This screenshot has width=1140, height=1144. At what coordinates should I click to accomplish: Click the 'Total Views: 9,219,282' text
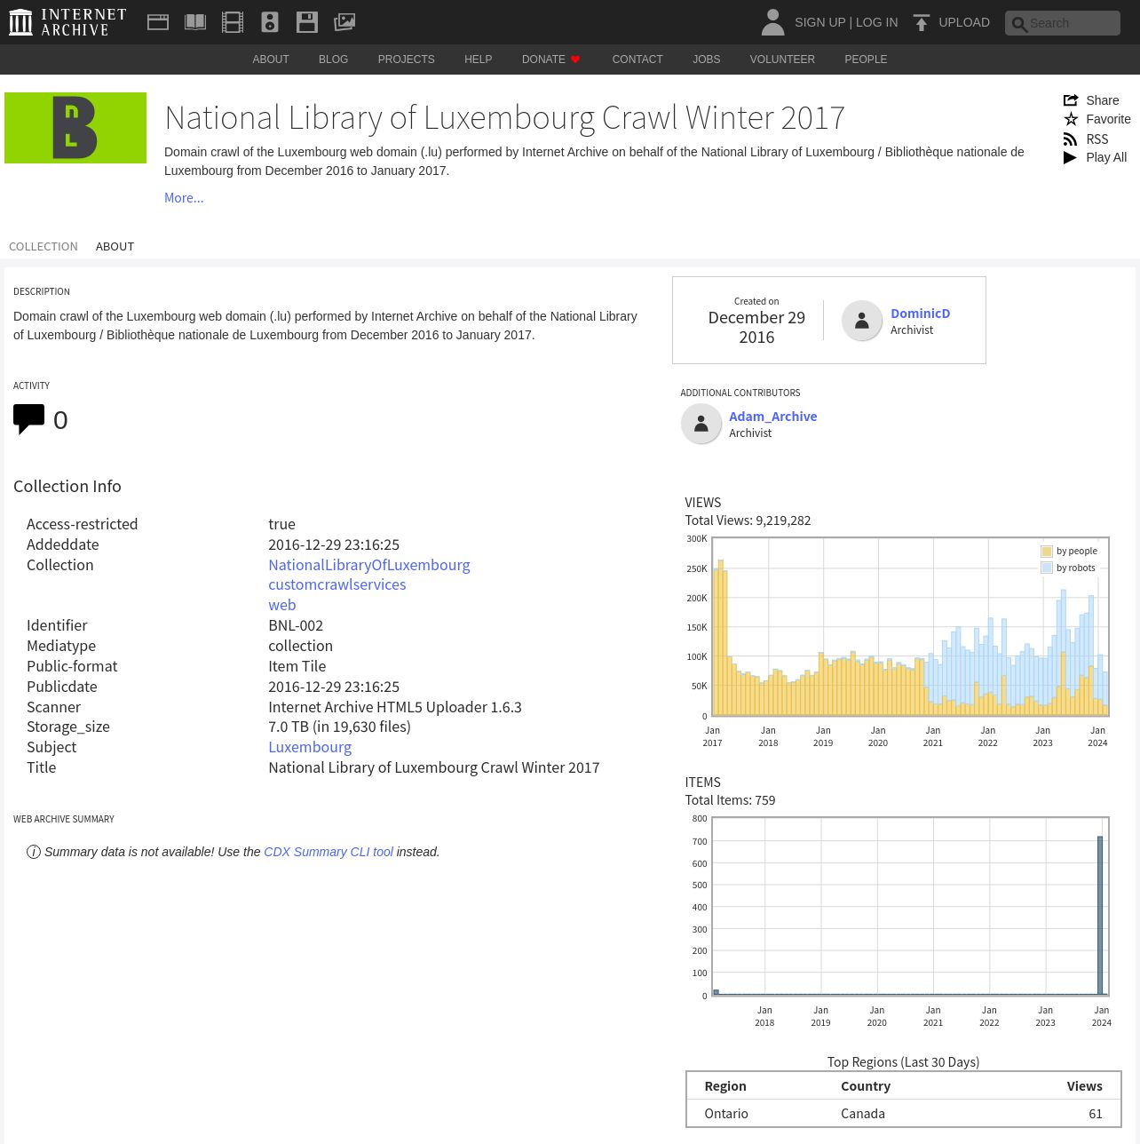click(x=748, y=520)
